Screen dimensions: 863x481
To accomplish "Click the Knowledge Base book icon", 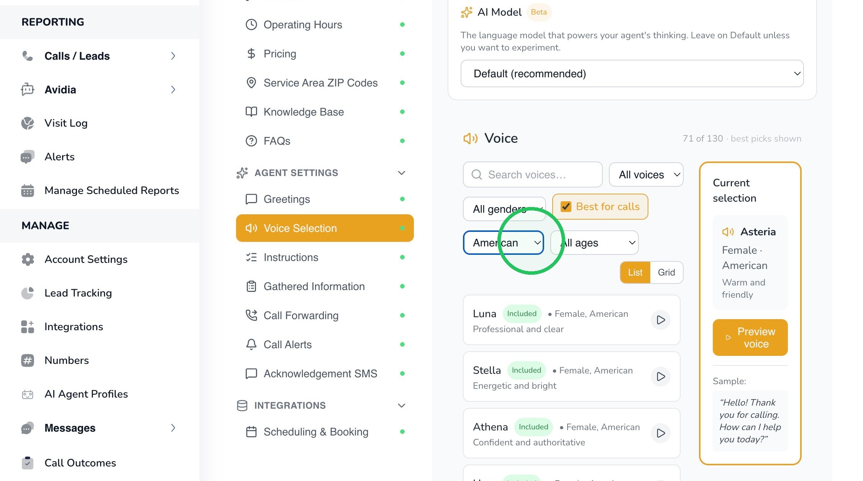I will coord(251,112).
